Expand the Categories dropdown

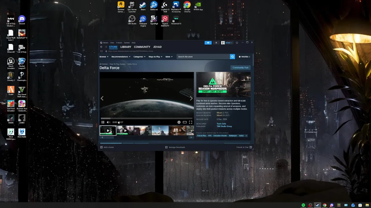pyautogui.click(x=139, y=57)
